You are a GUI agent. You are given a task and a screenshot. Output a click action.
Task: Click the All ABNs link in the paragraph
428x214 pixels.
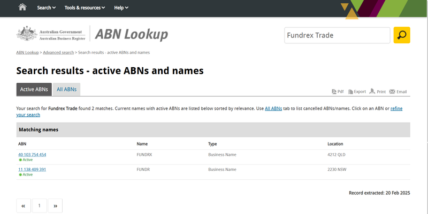(273, 108)
